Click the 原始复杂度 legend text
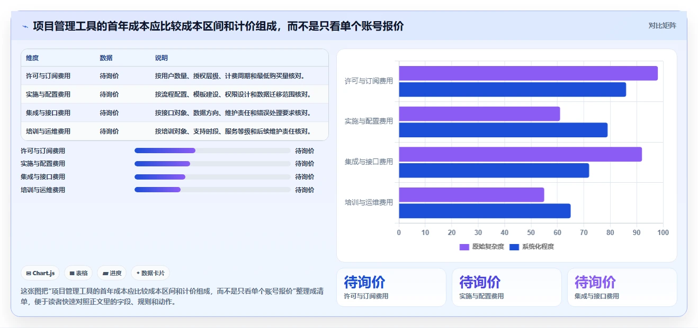 [x=488, y=247]
